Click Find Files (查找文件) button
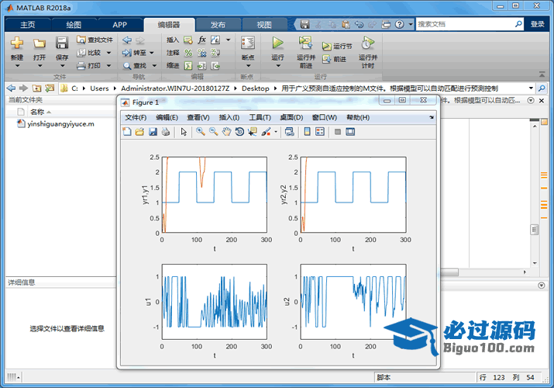Viewport: 554px width, 388px height. tap(95, 40)
